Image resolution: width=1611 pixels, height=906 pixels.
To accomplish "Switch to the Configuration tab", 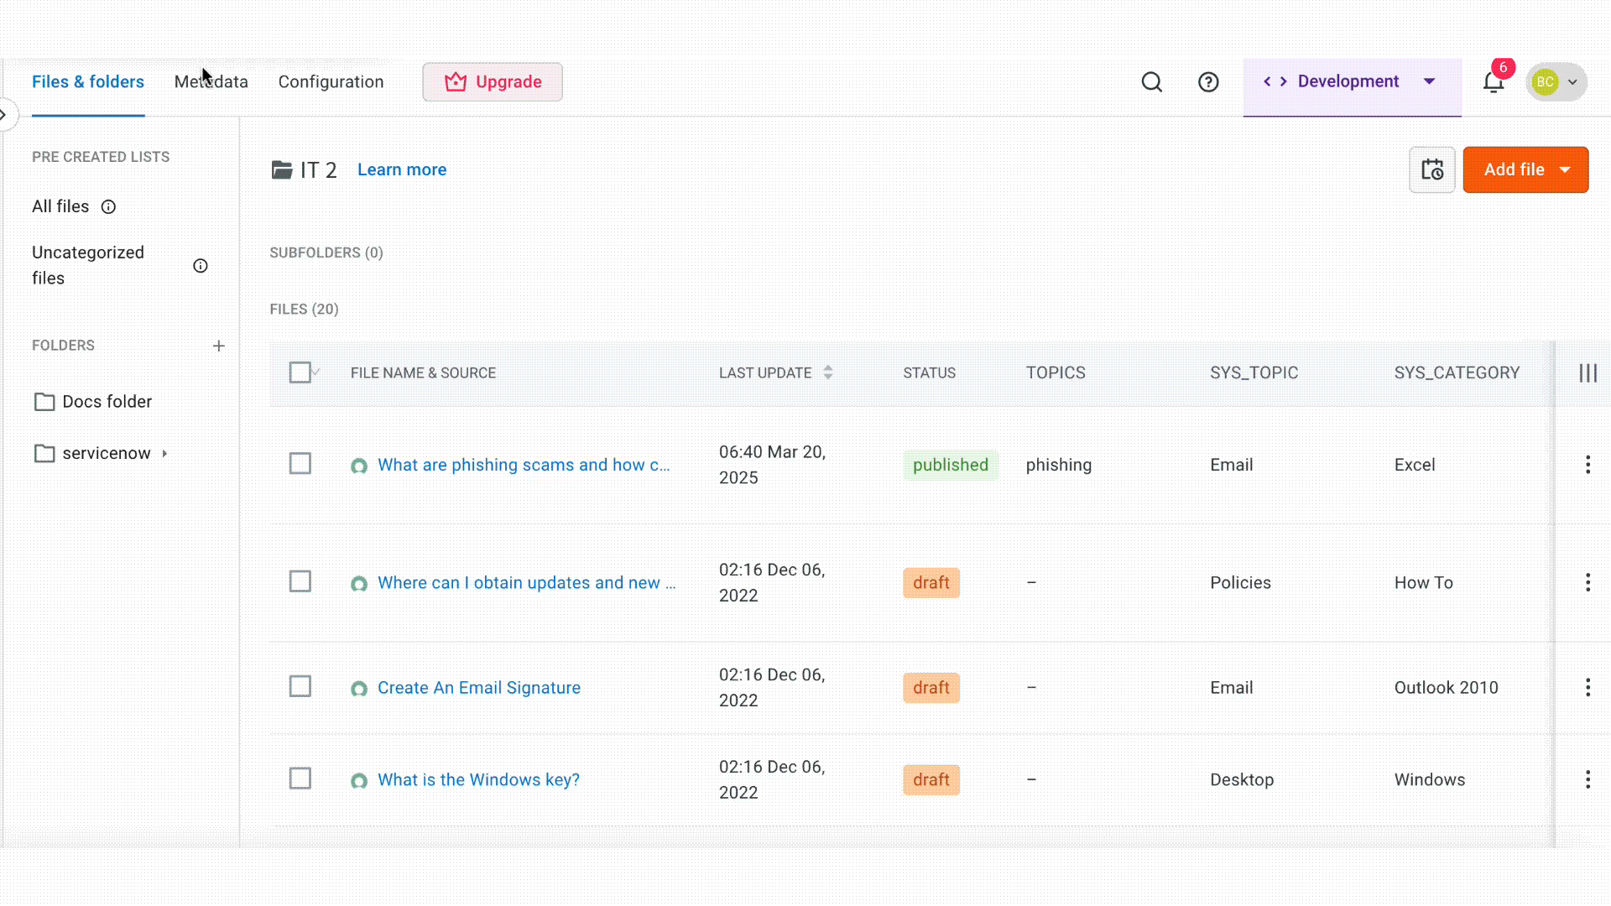I will pos(331,82).
